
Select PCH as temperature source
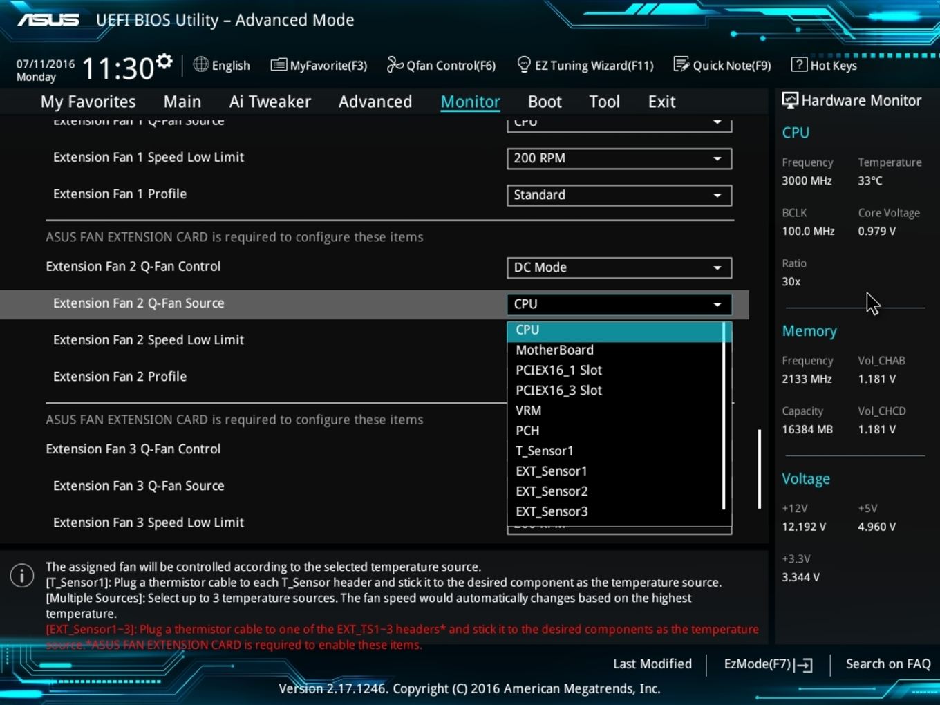tap(615, 431)
